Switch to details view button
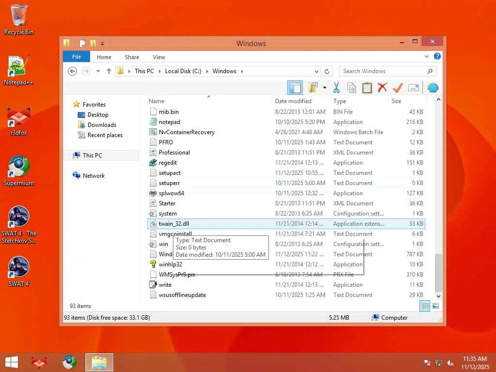This screenshot has height=372, width=496. [x=424, y=306]
